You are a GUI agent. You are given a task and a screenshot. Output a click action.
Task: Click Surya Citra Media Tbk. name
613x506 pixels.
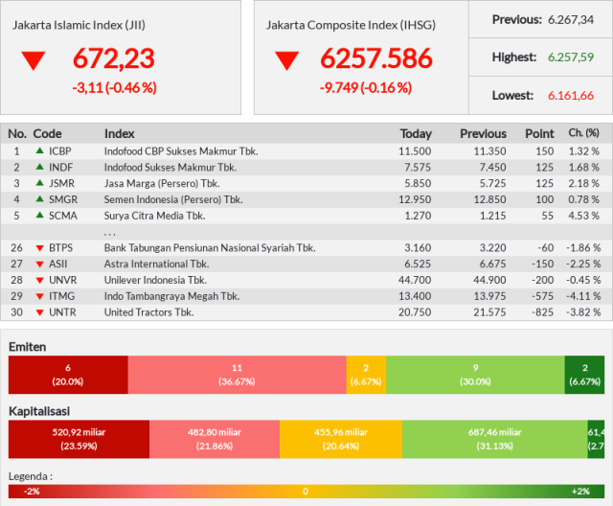(x=155, y=216)
